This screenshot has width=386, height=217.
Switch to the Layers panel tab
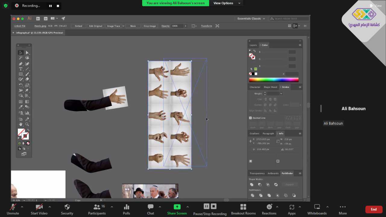coord(253,45)
